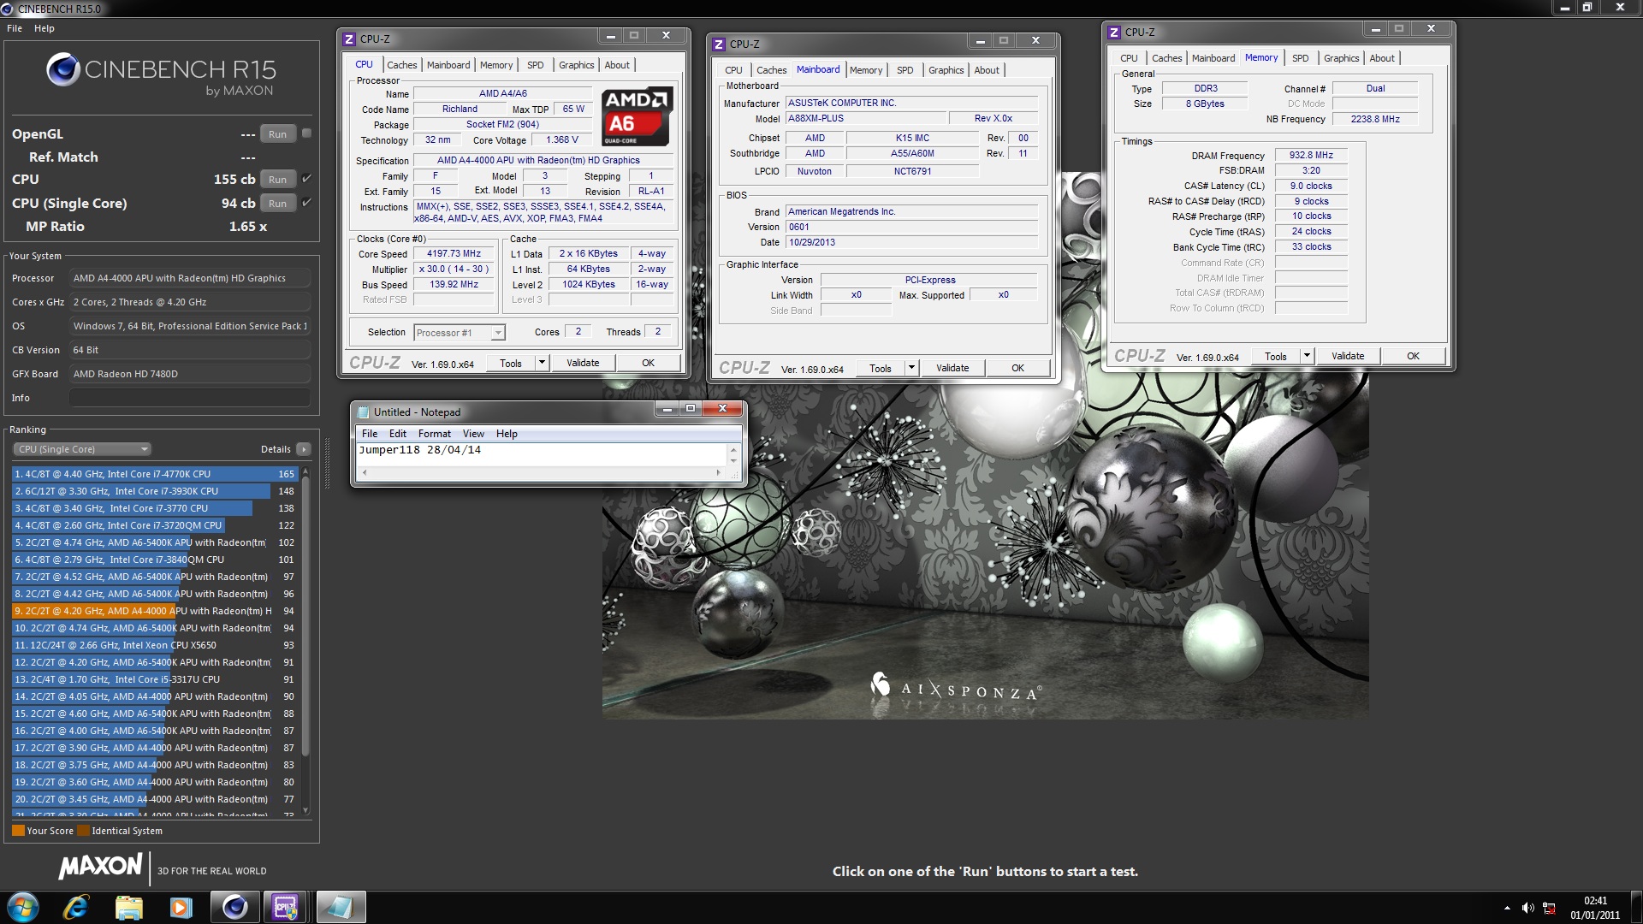Click Notepad text area with Jumper118
The width and height of the screenshot is (1643, 924).
[x=542, y=454]
